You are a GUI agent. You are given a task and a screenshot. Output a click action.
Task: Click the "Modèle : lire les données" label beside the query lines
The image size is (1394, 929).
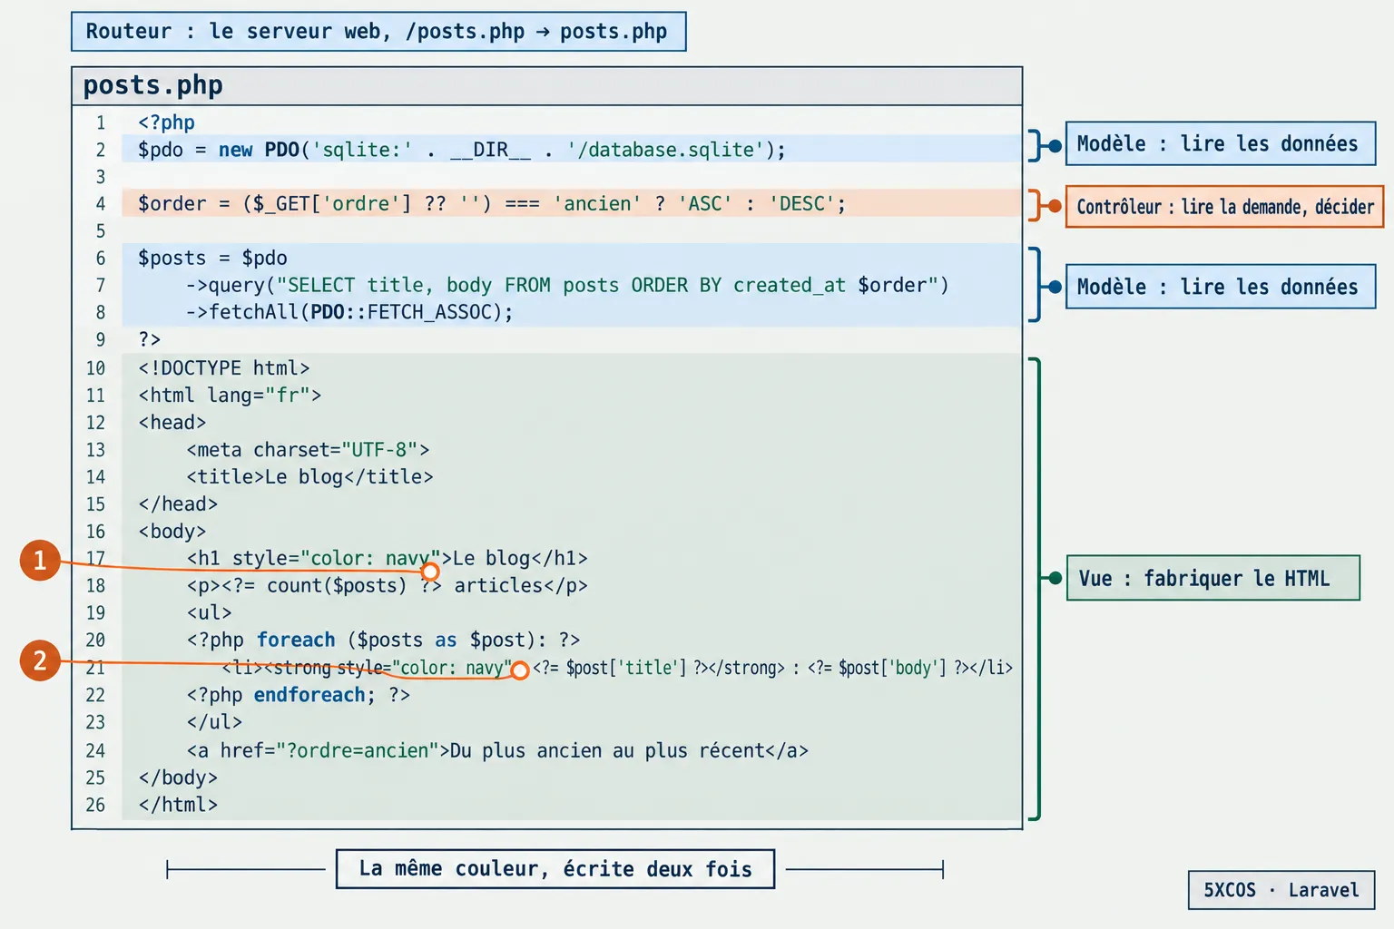coord(1220,287)
